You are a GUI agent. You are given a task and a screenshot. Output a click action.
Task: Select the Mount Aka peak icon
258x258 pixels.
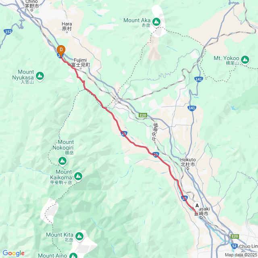pyautogui.click(x=156, y=22)
